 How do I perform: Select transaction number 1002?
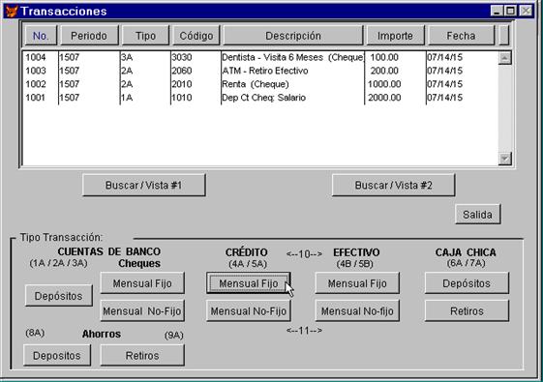point(36,84)
